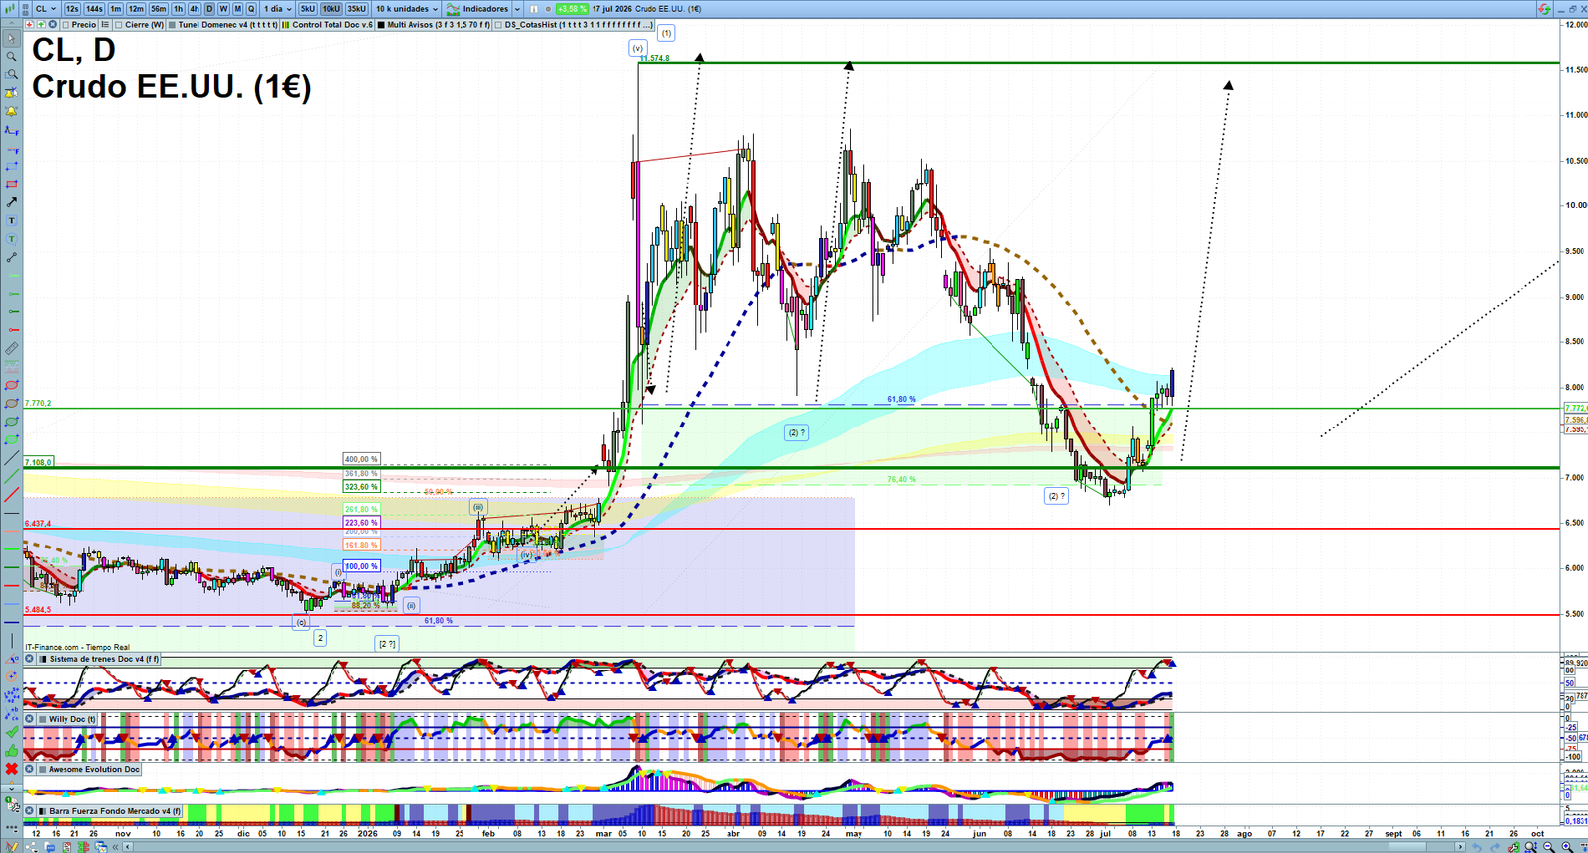Select the black arrow drawing tool
1588x853 pixels.
11,202
